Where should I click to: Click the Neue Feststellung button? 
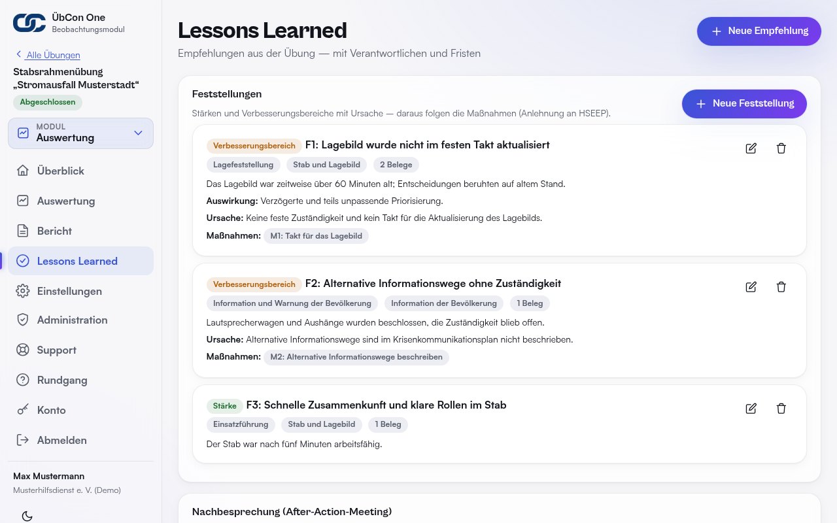tap(744, 103)
